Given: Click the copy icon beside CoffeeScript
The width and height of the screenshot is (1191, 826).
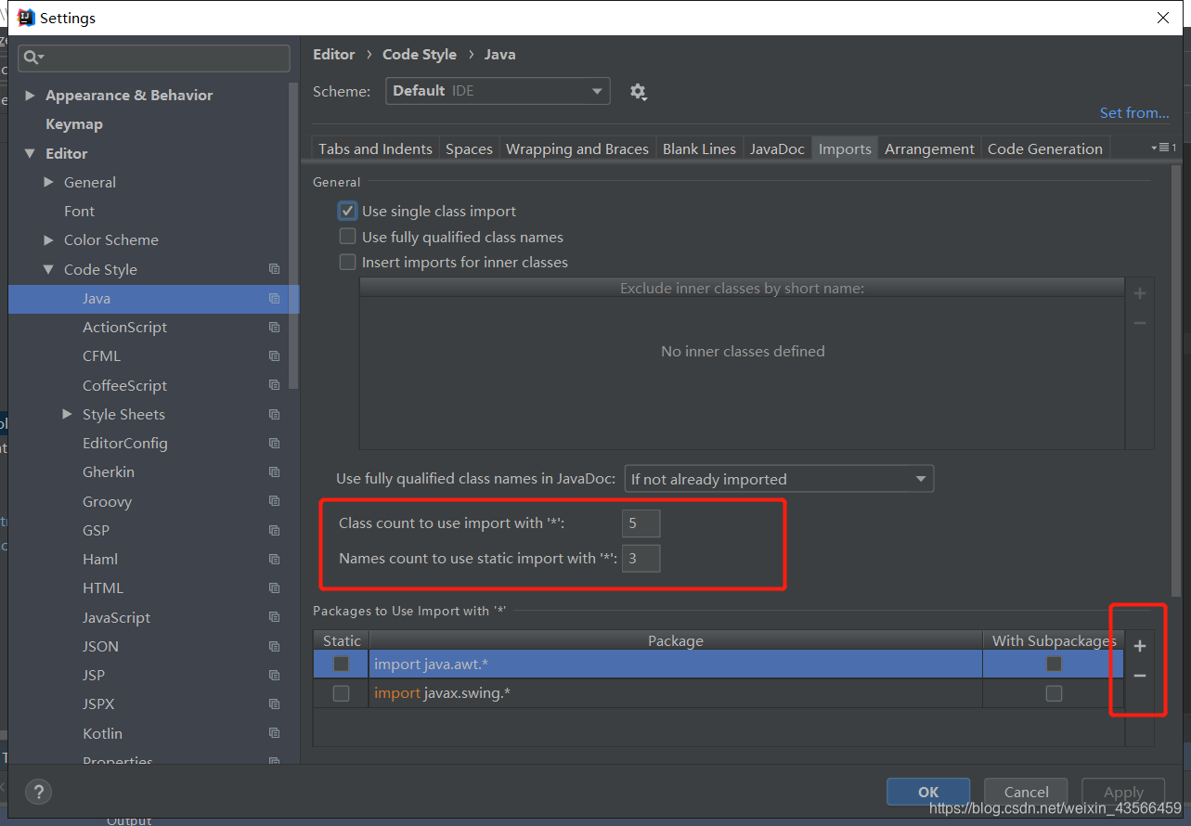Looking at the screenshot, I should click(x=274, y=385).
